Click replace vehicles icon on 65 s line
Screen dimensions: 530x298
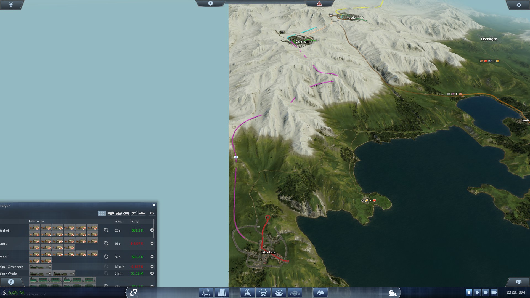pos(106,230)
